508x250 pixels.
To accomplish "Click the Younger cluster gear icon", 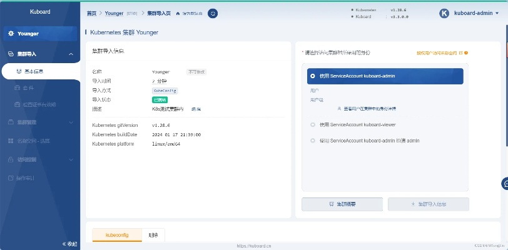I will [11, 33].
